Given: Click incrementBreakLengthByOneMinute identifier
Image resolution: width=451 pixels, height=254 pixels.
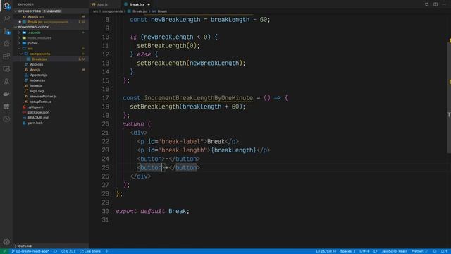Looking at the screenshot, I should 199,98.
